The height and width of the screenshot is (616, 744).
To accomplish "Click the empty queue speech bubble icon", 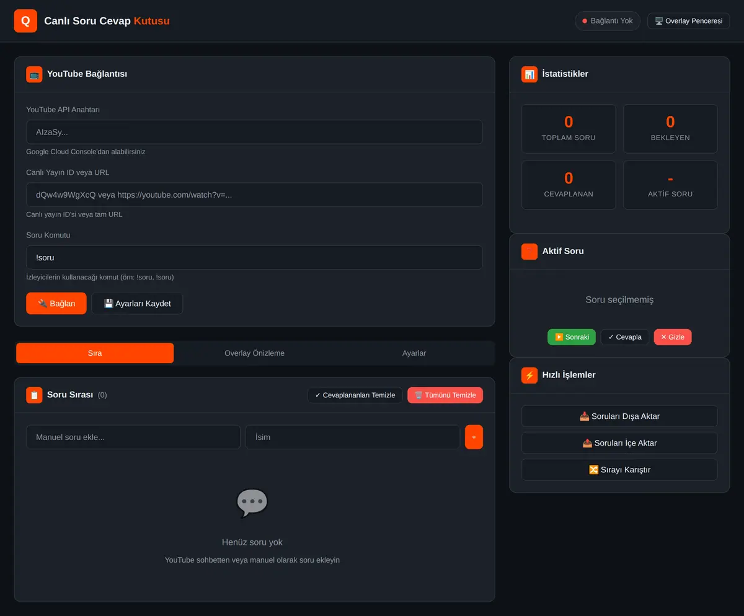I will [x=252, y=503].
